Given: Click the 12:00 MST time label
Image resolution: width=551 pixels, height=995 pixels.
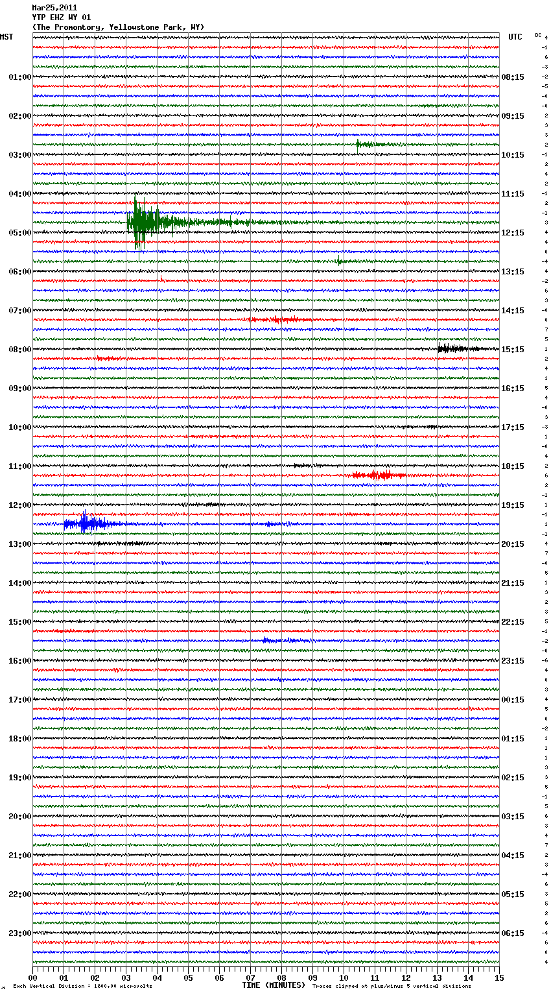Looking at the screenshot, I should (x=19, y=505).
